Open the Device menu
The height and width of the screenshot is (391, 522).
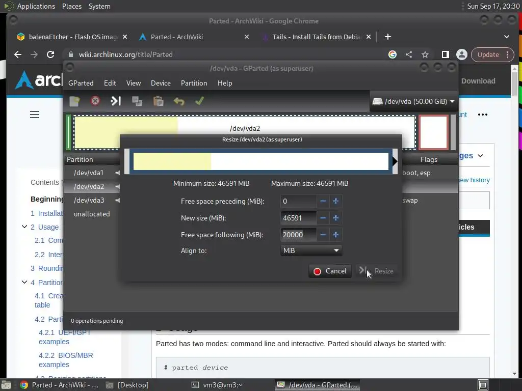[161, 83]
